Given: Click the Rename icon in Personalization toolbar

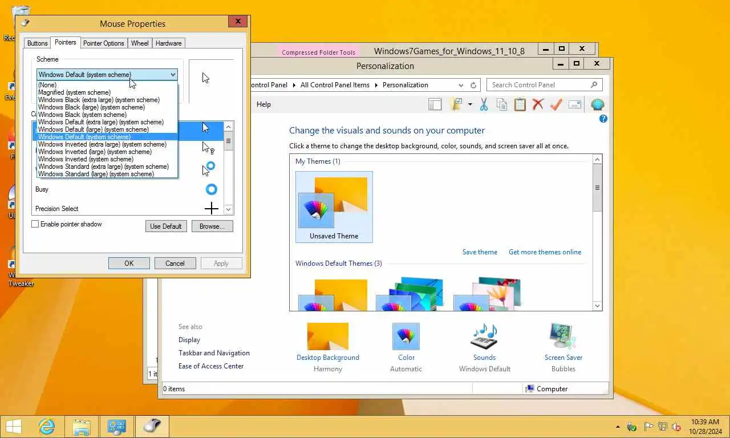Looking at the screenshot, I should pyautogui.click(x=575, y=104).
